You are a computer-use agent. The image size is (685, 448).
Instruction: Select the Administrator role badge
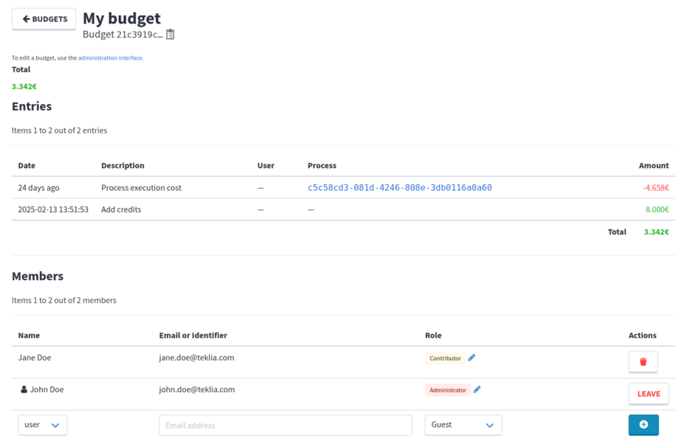tap(447, 390)
